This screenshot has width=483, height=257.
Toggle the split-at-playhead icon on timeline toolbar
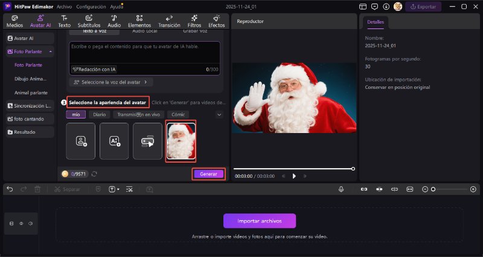379,189
